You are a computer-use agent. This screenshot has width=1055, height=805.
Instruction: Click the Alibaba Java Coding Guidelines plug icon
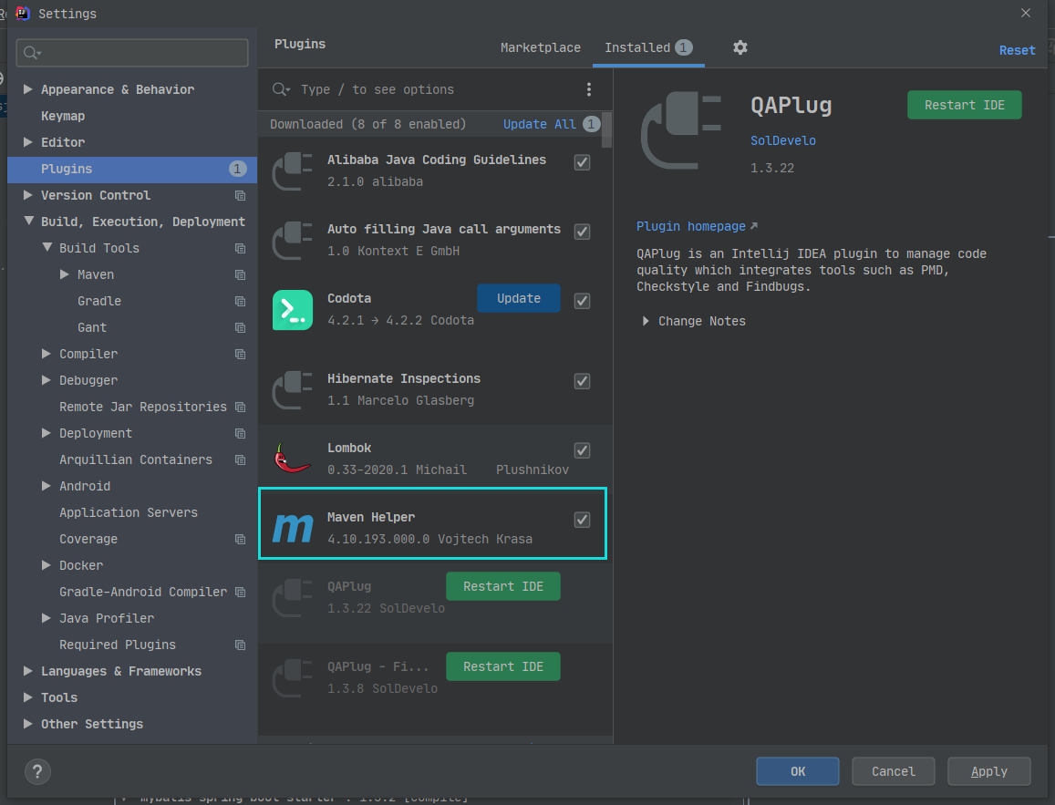(293, 170)
